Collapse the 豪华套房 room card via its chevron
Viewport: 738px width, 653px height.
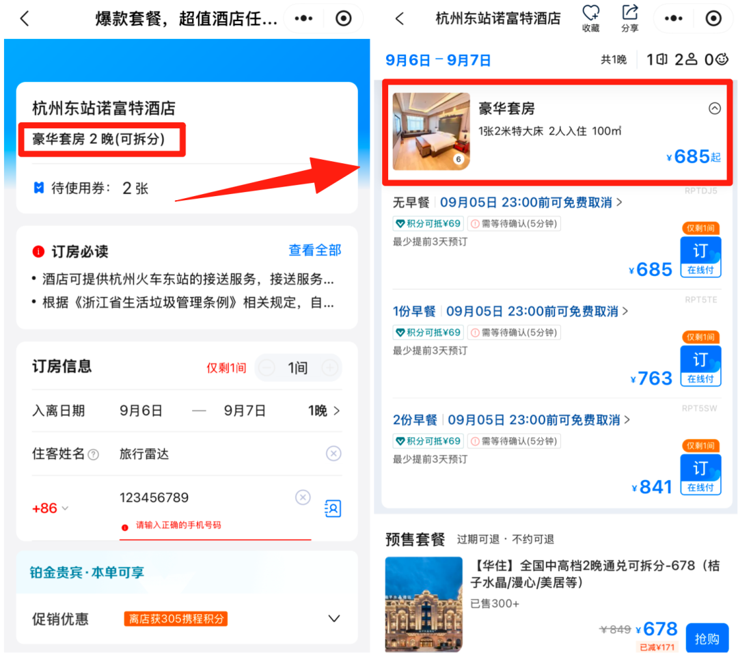[x=715, y=108]
